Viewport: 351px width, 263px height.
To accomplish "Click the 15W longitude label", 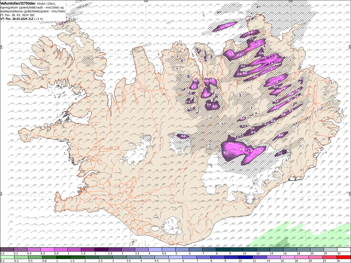I will [290, 1].
